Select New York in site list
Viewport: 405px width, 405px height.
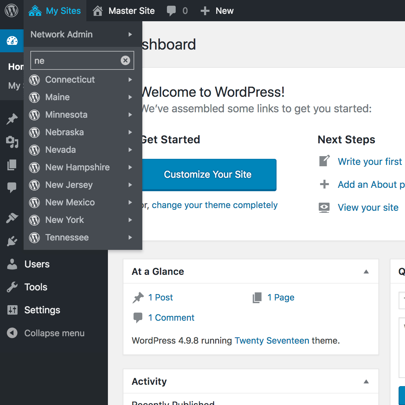[x=83, y=220]
